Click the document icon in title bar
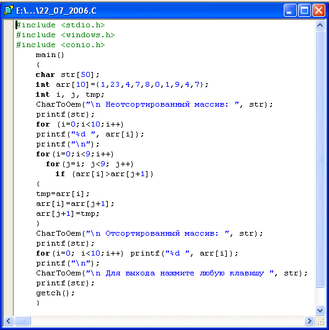Viewport: 329px width, 330px height. point(9,10)
